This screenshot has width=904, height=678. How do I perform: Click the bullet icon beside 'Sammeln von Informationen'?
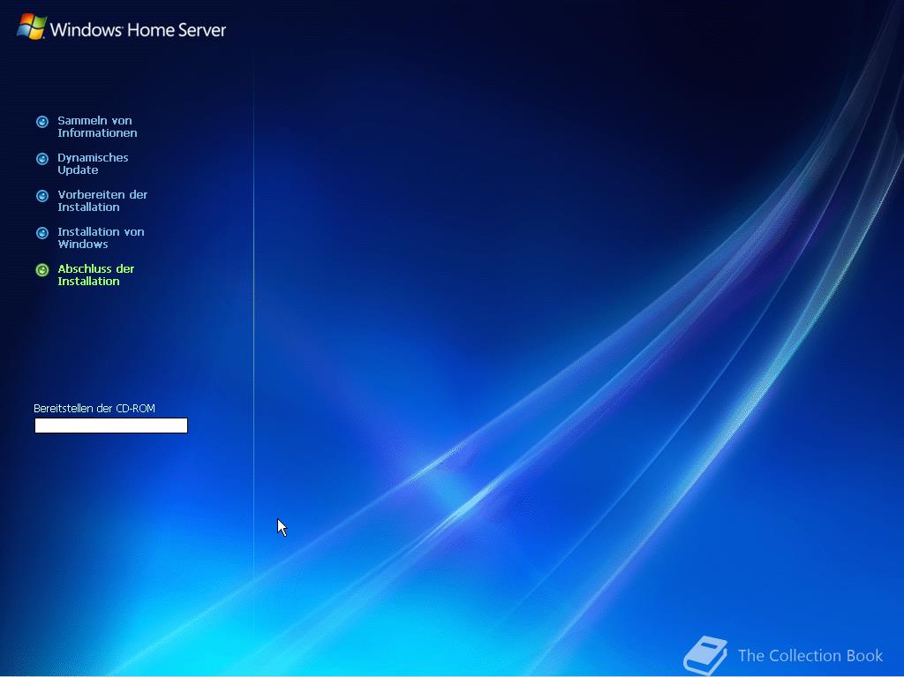coord(42,122)
